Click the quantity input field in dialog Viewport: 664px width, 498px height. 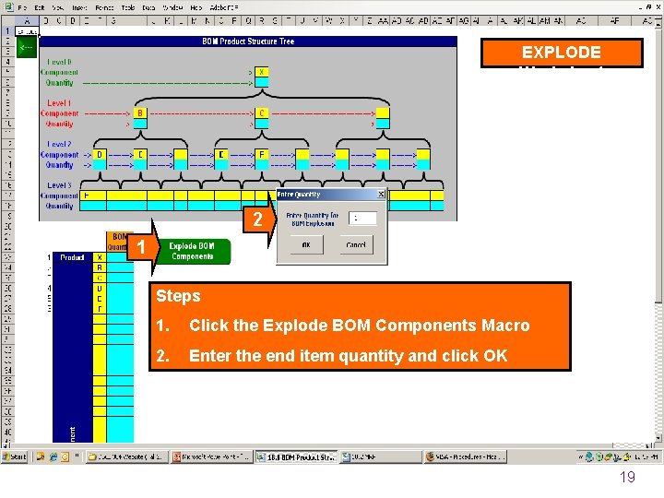(x=362, y=218)
